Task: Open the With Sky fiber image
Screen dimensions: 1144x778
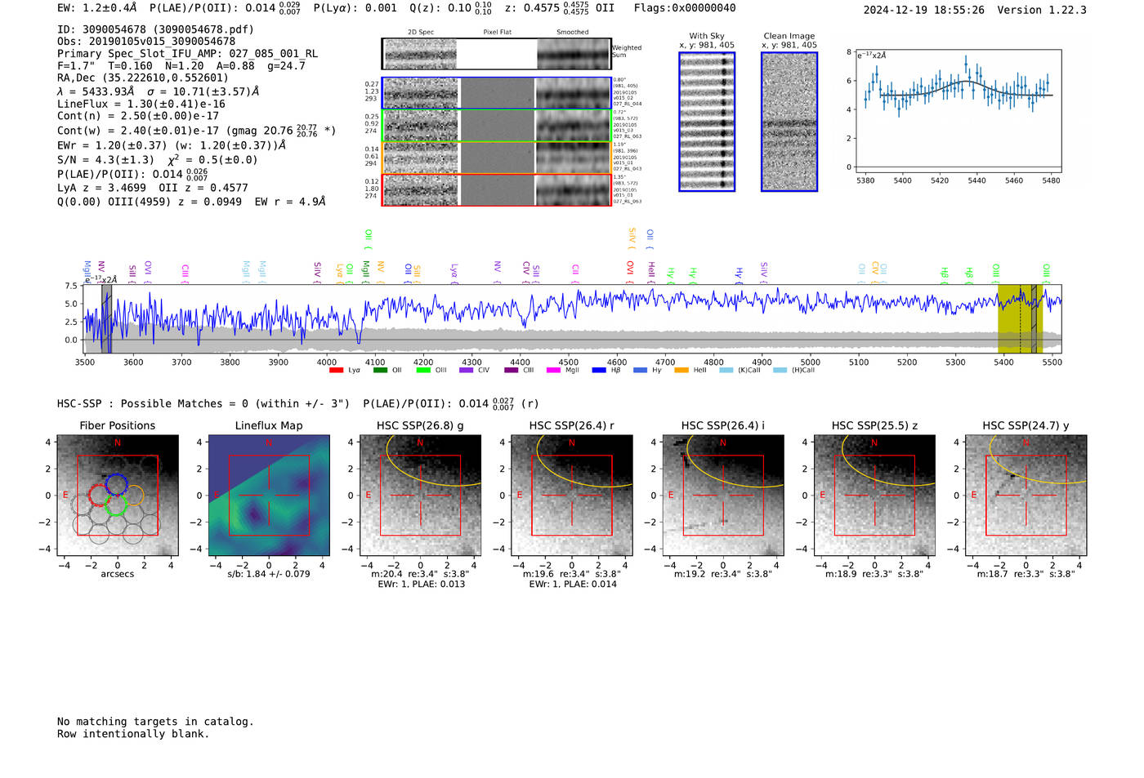Action: (x=707, y=122)
